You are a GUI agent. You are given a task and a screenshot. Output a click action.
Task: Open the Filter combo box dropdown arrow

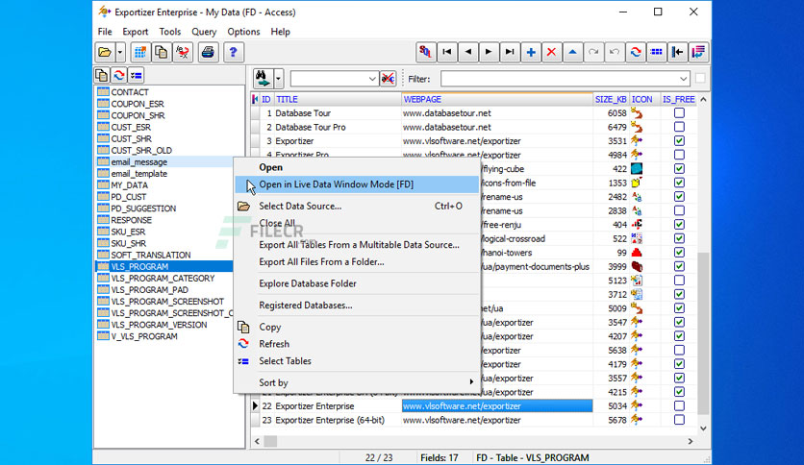pos(683,79)
